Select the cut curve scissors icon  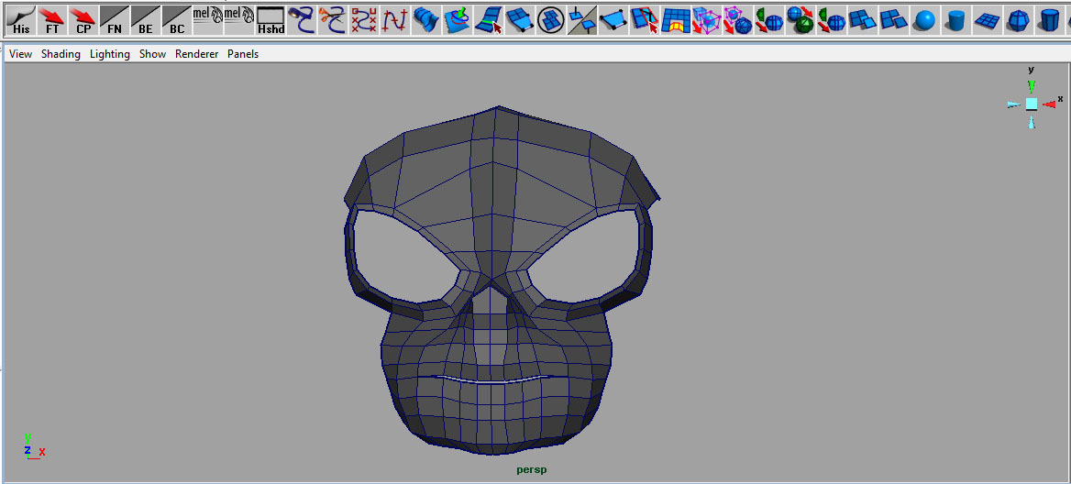pyautogui.click(x=333, y=20)
